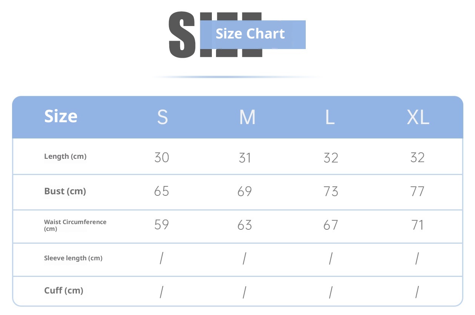
Task: Select the M column header
Action: [x=247, y=118]
